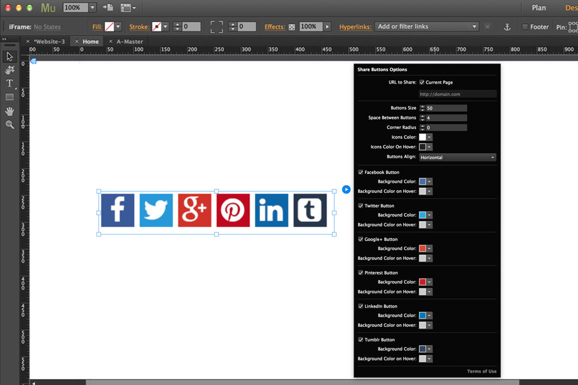Click the Buttons Size value field

447,108
